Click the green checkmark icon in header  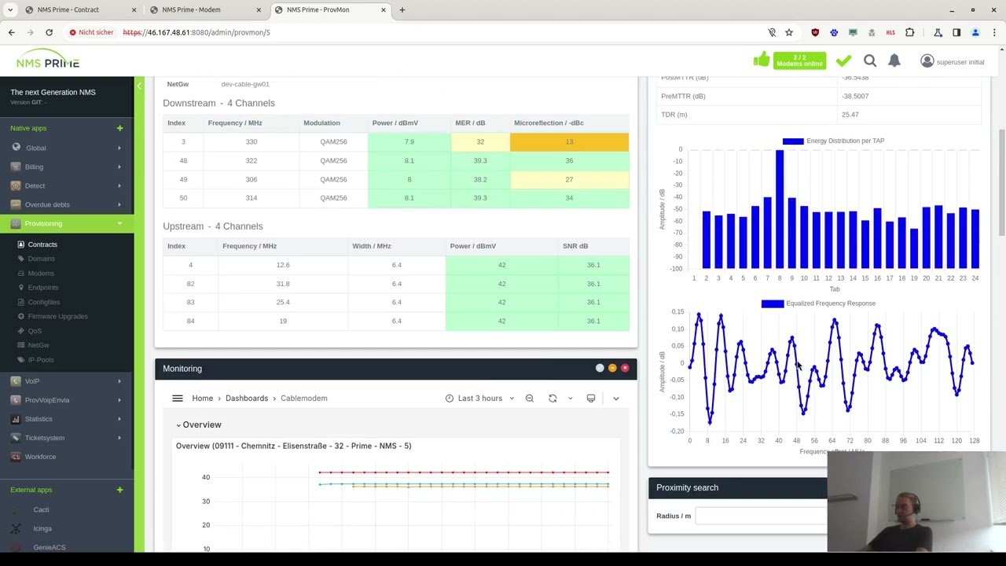[843, 61]
